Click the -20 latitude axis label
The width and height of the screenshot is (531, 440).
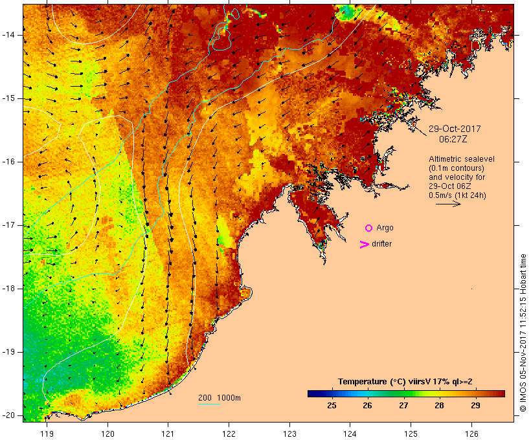coord(8,415)
